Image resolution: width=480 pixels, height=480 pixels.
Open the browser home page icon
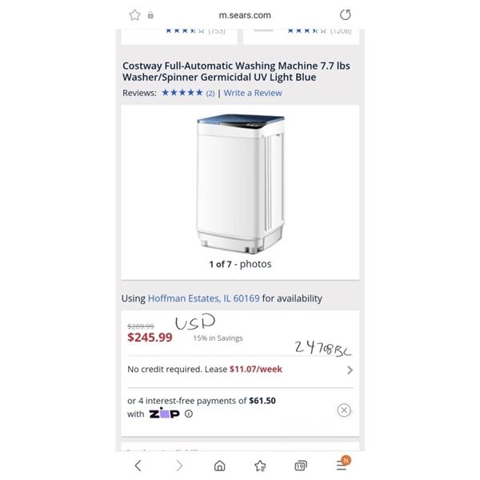(219, 466)
